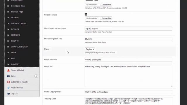Screen dimensions: 187x105
Task: Click the arrow icon beside CLIENTS
Action: coord(8,41)
